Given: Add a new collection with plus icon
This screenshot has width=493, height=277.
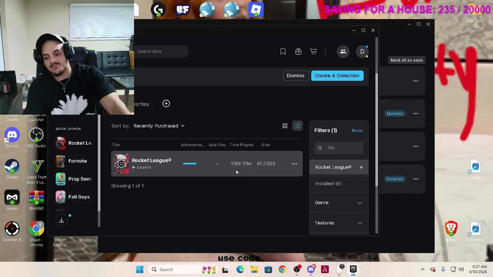Looking at the screenshot, I should (x=166, y=103).
